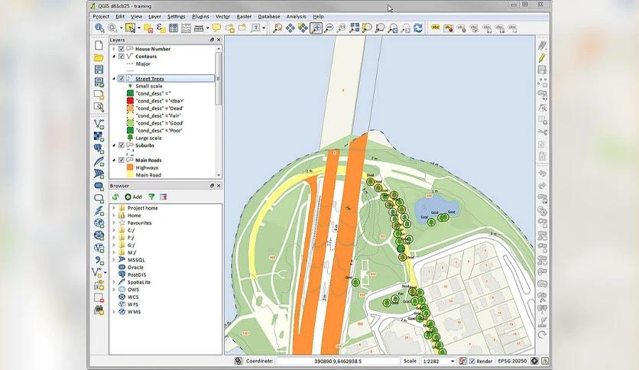Click the Add button in Browser
The image size is (639, 370).
tap(133, 196)
